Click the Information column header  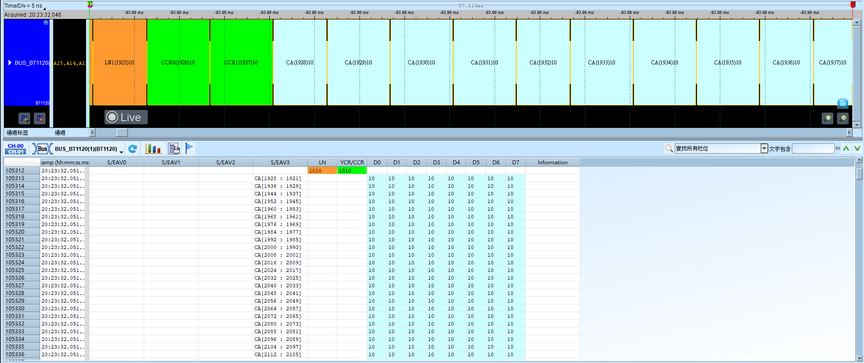(553, 163)
